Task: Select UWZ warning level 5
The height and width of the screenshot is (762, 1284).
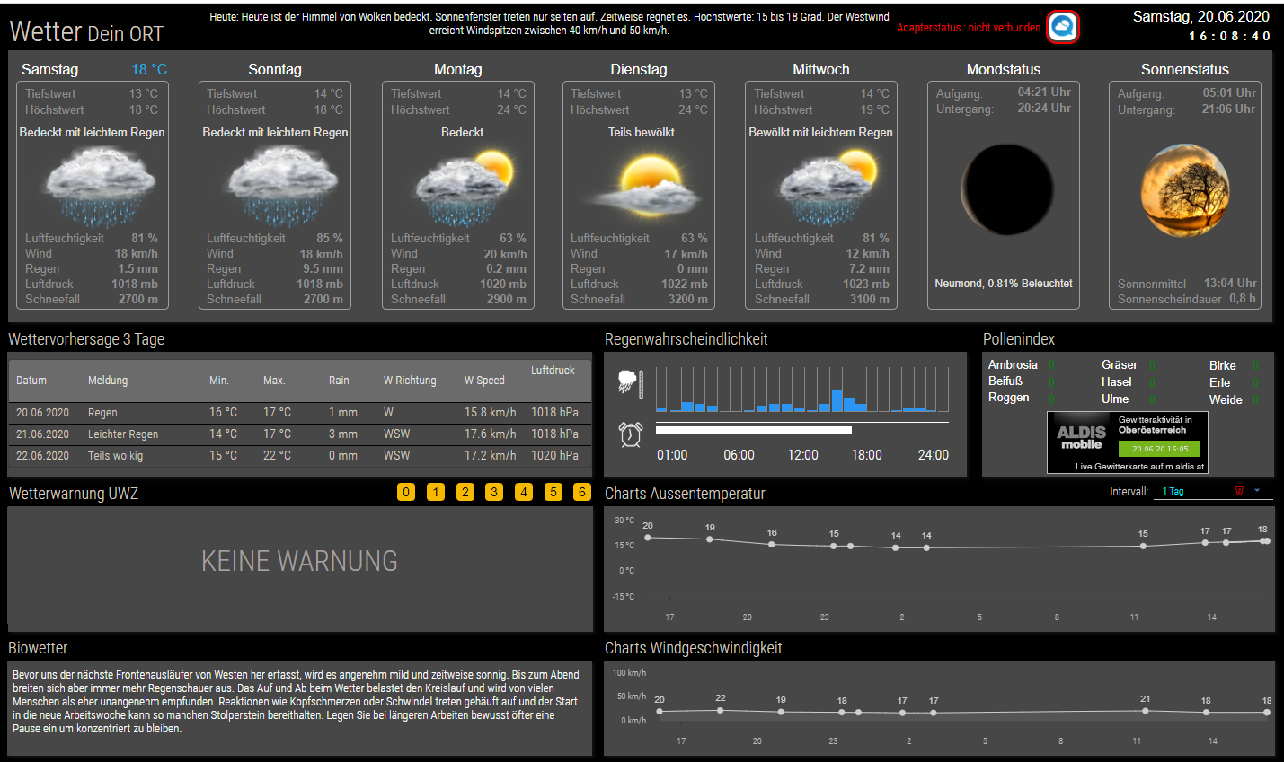Action: click(x=553, y=492)
